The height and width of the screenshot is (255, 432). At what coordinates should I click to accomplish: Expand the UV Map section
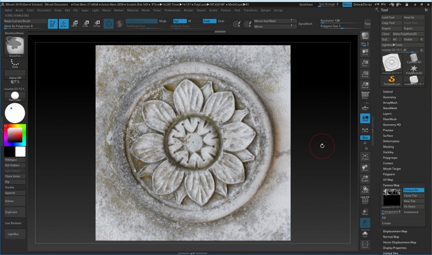pyautogui.click(x=388, y=180)
